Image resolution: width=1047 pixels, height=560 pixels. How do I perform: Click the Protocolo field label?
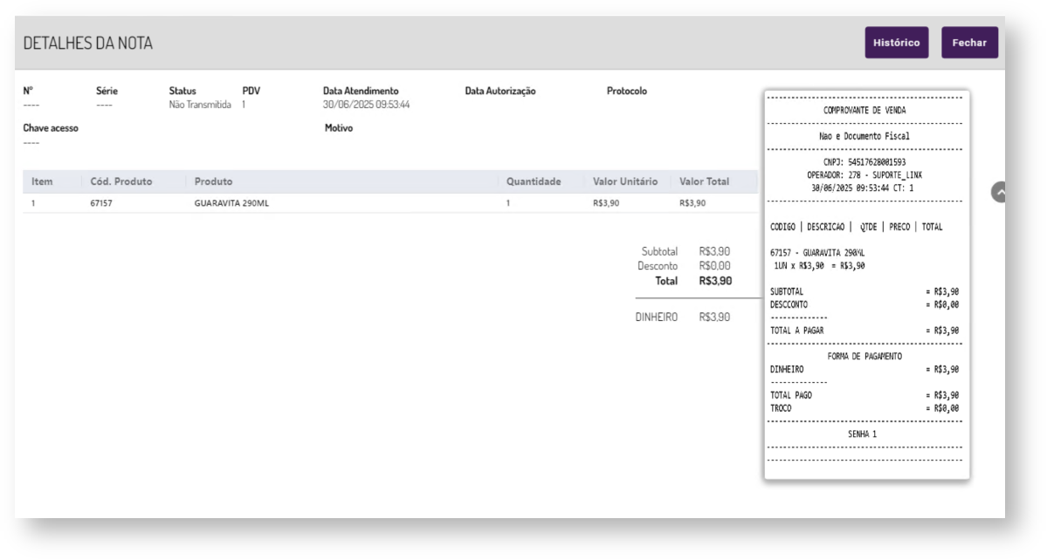point(627,91)
